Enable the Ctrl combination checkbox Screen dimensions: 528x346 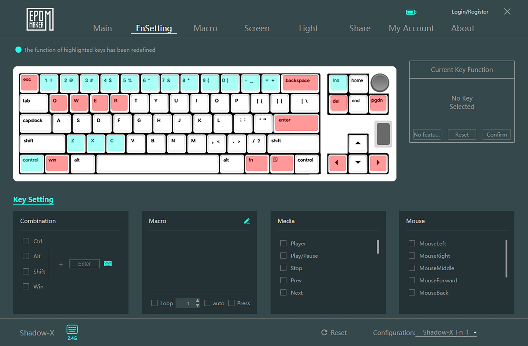[x=26, y=241]
